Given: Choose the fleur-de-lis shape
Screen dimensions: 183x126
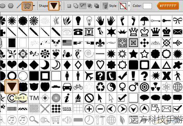Looking at the screenshot, I should tap(100, 43).
